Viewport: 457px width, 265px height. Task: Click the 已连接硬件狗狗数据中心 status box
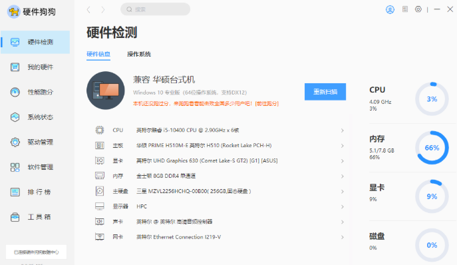(x=36, y=252)
